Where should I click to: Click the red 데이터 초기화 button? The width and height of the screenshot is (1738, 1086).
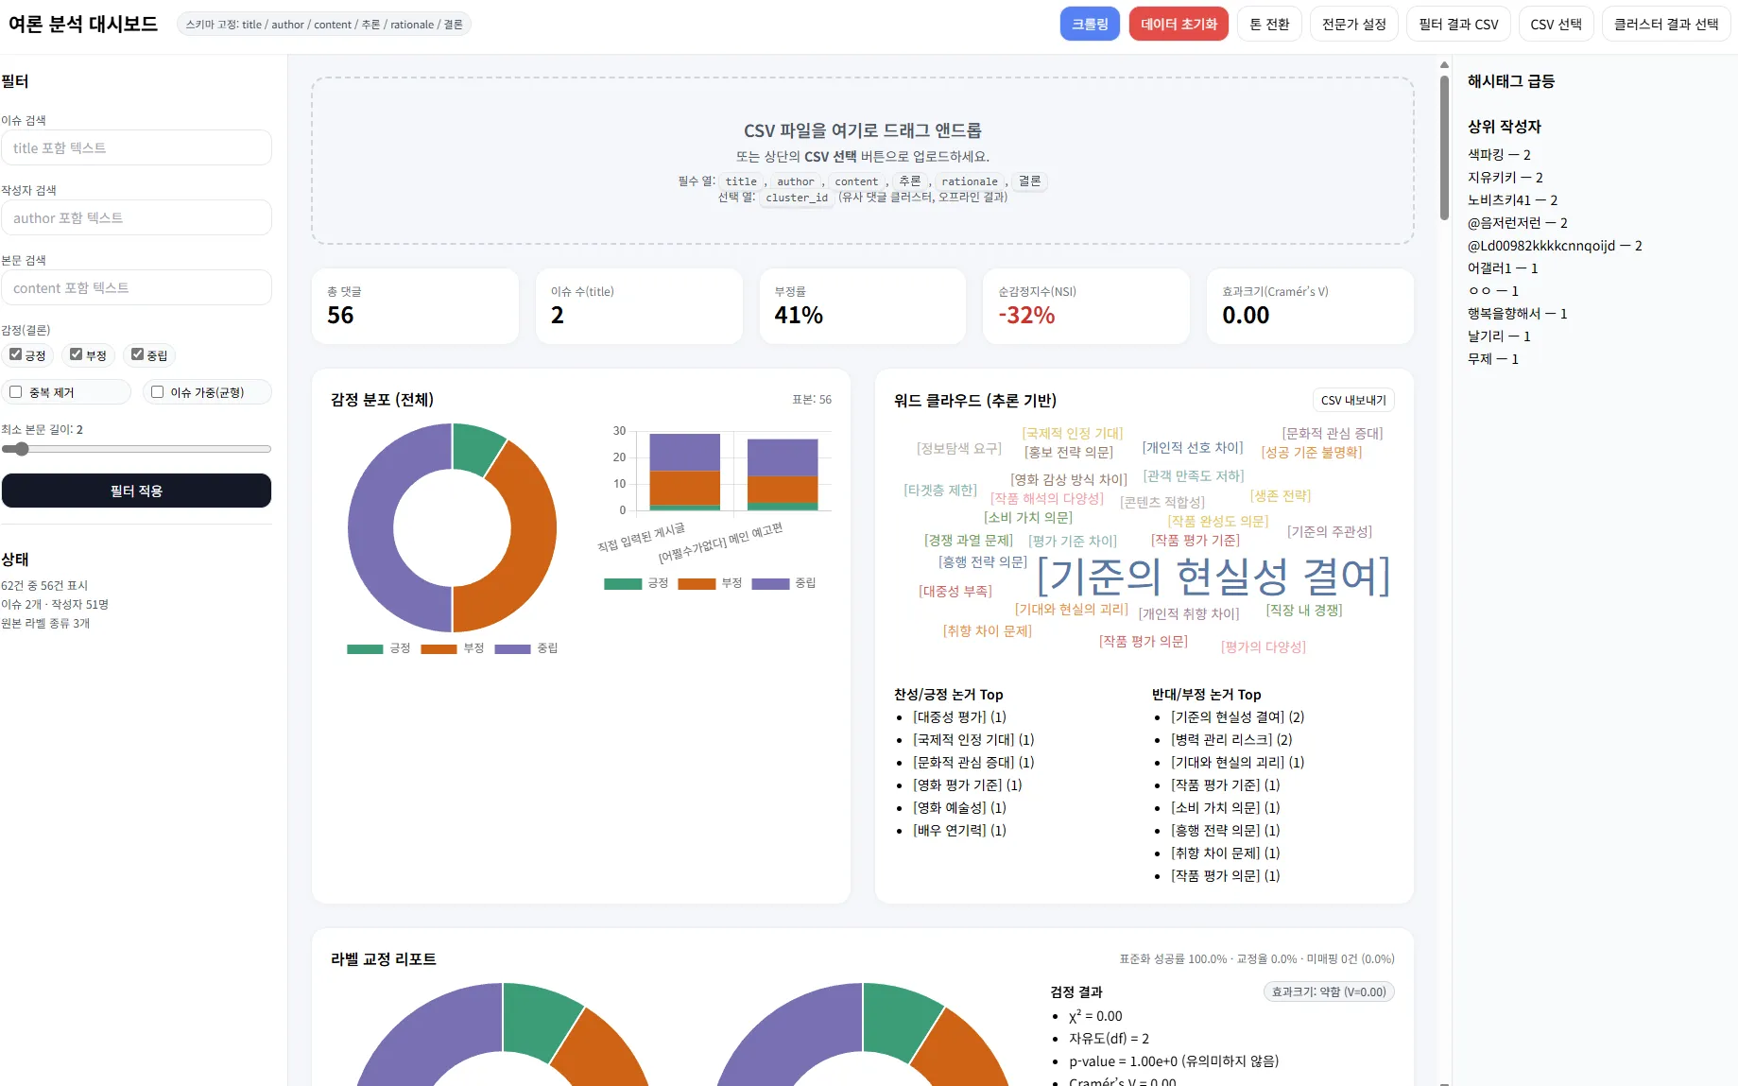pos(1179,24)
